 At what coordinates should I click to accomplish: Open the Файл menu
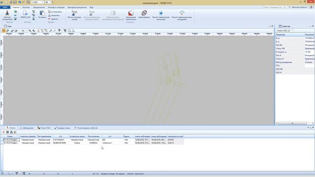pyautogui.click(x=5, y=7)
